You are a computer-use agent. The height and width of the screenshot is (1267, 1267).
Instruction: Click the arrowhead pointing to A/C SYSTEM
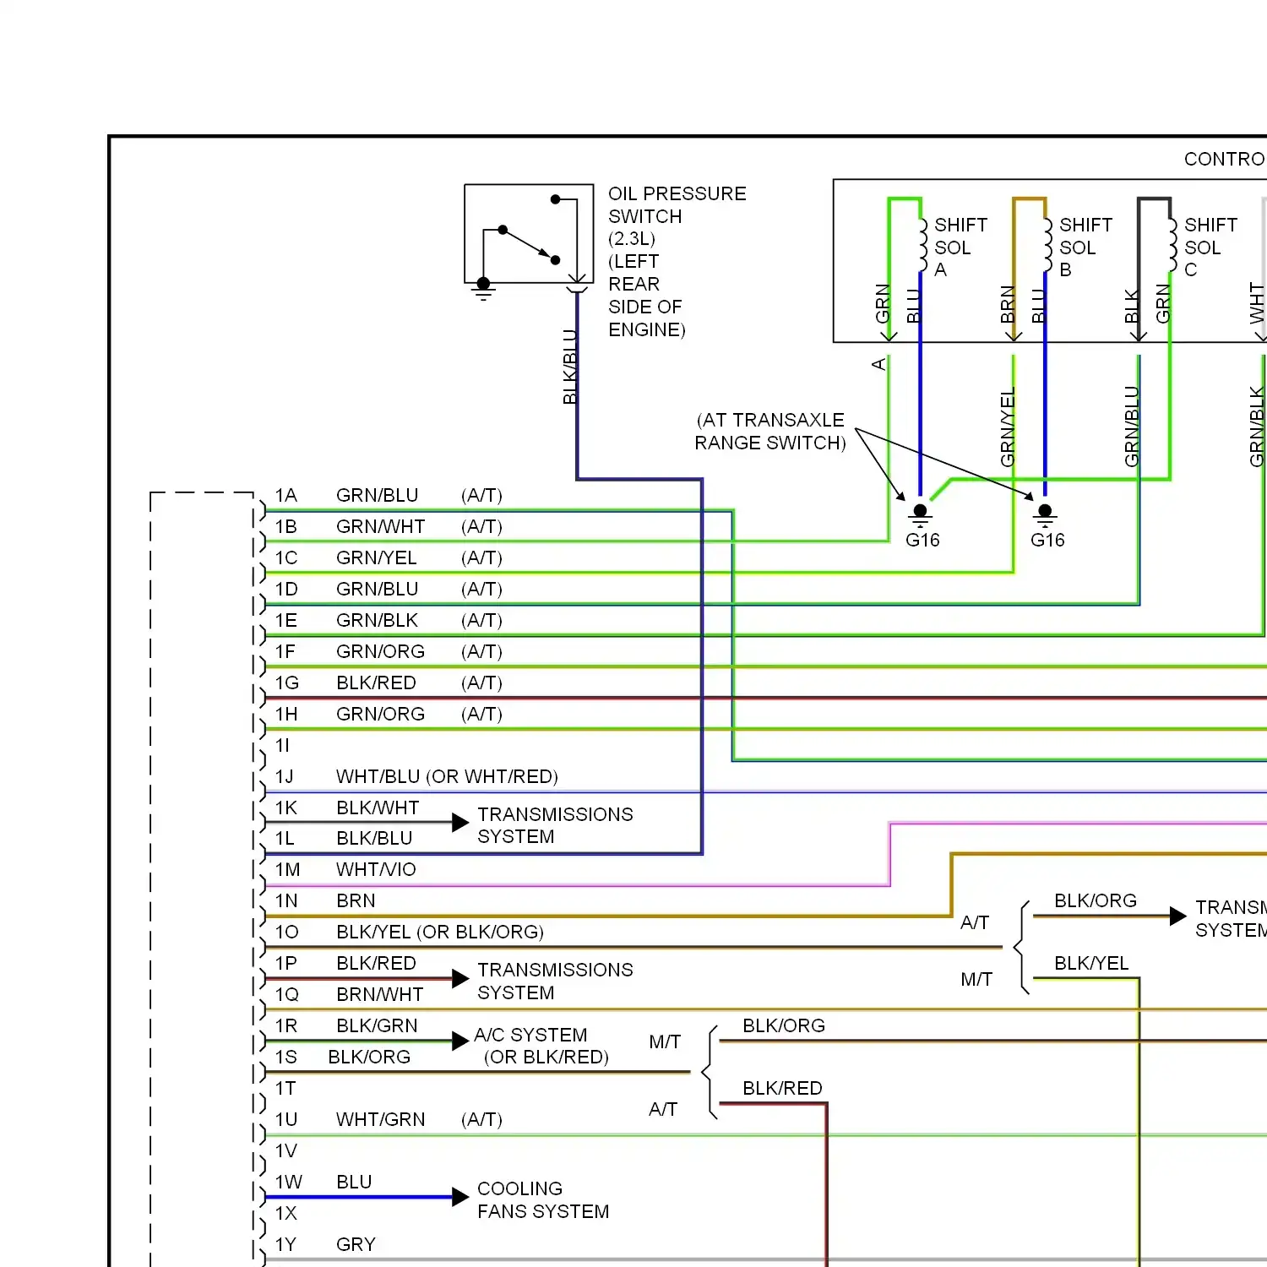[x=460, y=1041]
